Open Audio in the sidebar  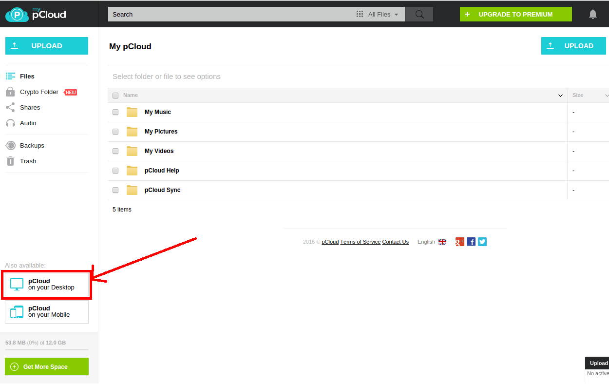(28, 123)
